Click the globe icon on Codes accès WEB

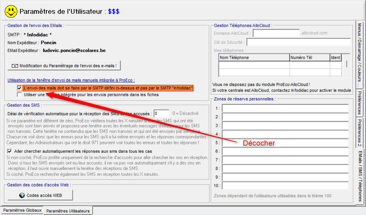(22, 195)
